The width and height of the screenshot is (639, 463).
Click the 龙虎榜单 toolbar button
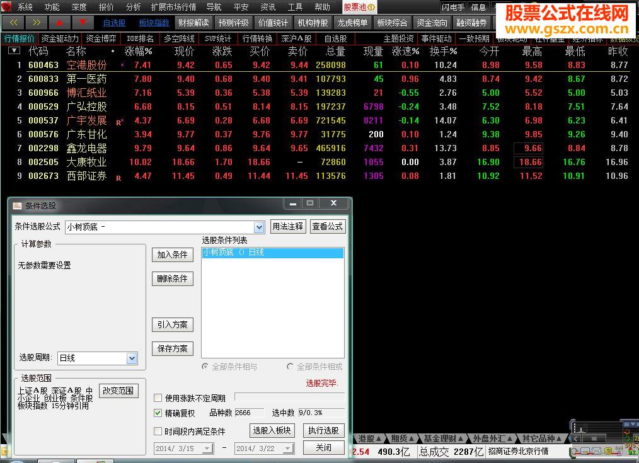tap(352, 23)
